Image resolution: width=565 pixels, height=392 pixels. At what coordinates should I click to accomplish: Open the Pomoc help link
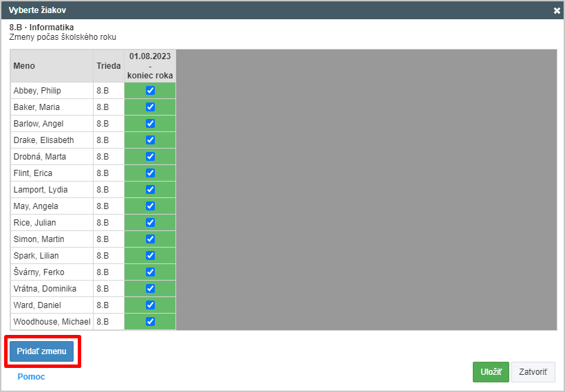click(x=32, y=376)
